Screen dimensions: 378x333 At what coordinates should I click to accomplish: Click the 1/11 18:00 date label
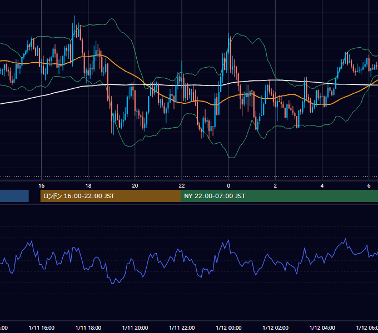click(x=88, y=327)
